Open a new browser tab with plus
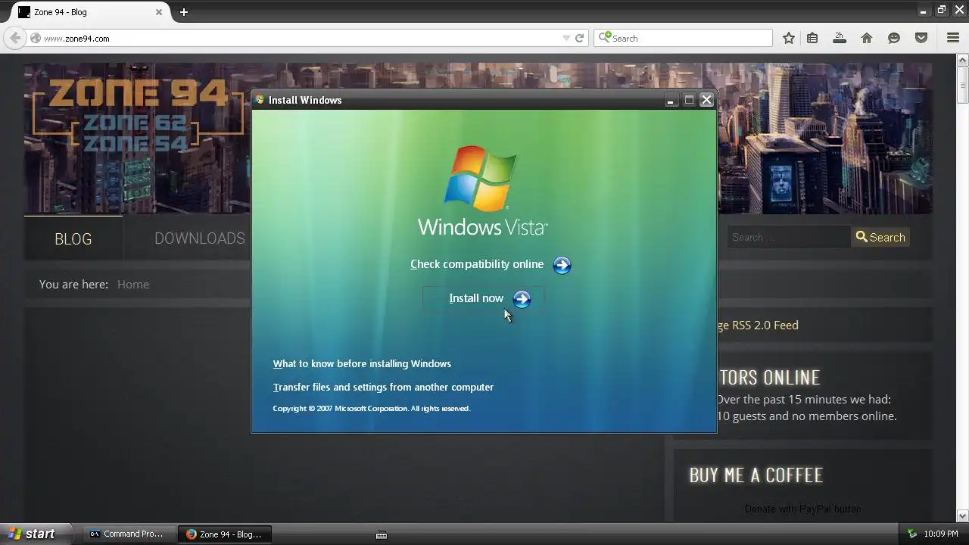The width and height of the screenshot is (969, 545). pos(183,12)
